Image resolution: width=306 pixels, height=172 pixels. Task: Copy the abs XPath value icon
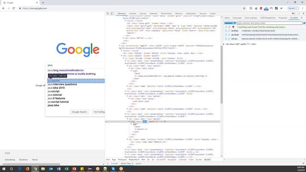click(x=226, y=35)
